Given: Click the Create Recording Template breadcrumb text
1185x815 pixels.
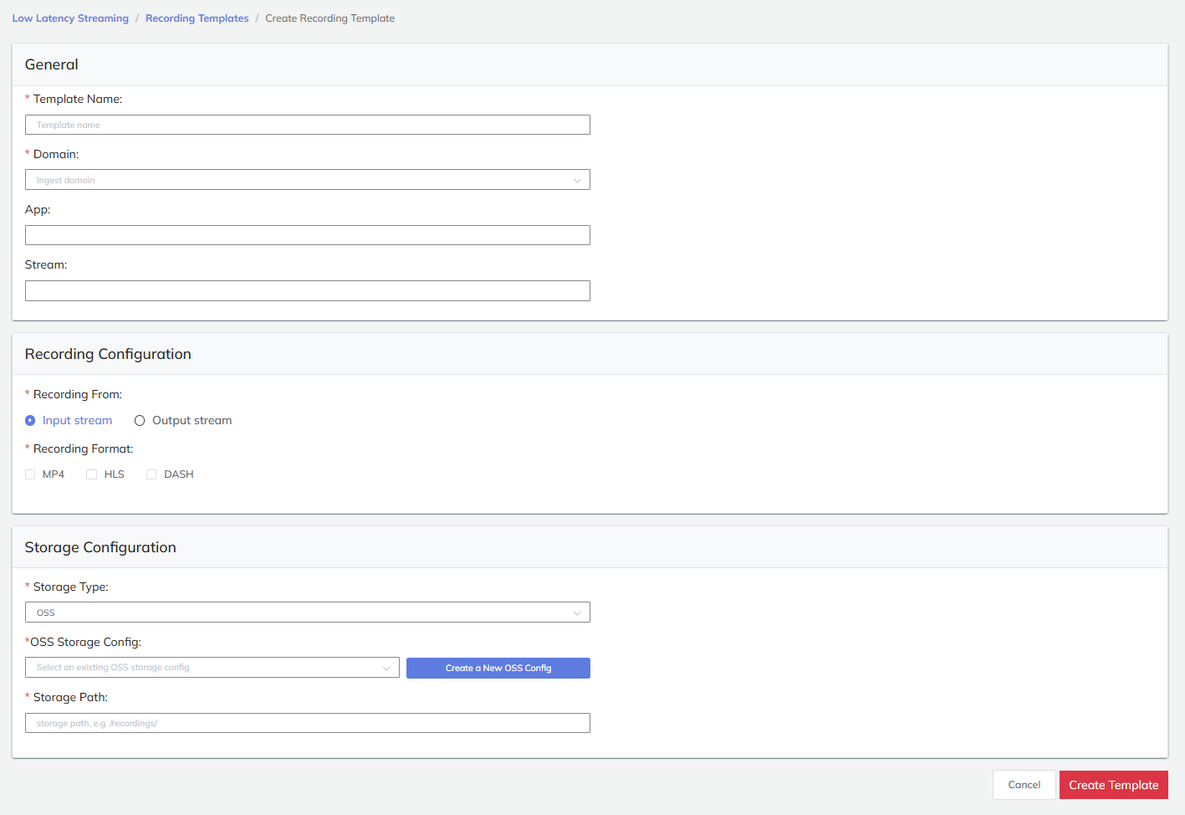Looking at the screenshot, I should pos(329,18).
